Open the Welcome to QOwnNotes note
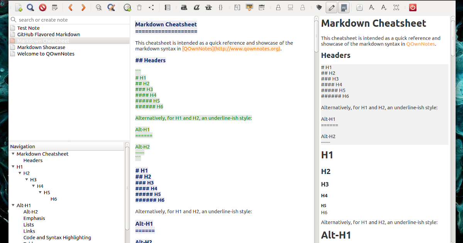The image size is (463, 243). (46, 54)
